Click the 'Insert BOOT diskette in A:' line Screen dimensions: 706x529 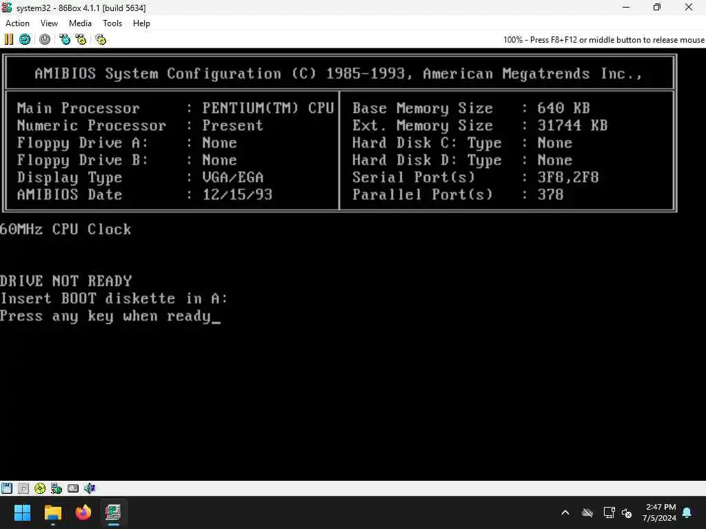[114, 299]
